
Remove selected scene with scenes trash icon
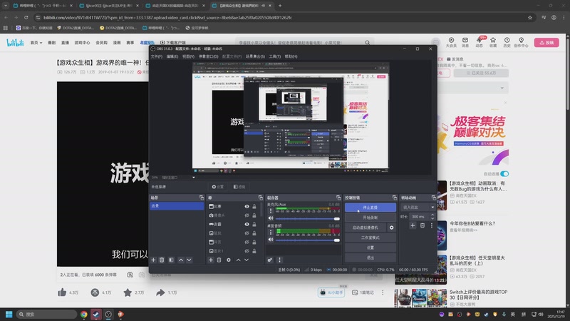[162, 260]
